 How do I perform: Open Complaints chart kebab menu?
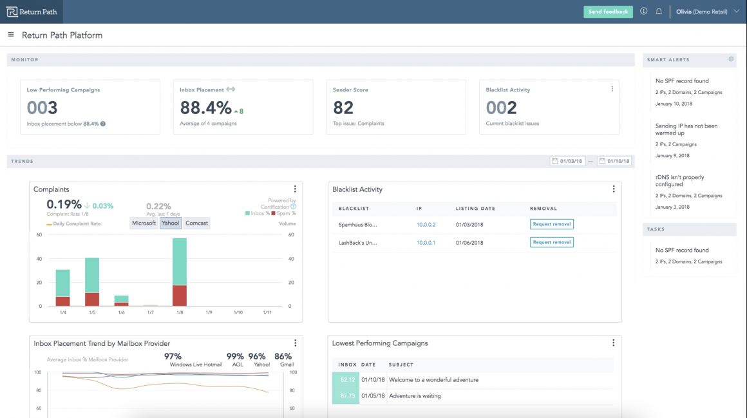pos(295,189)
